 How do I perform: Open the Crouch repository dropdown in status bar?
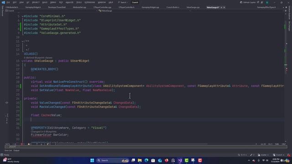pyautogui.click(x=279, y=155)
